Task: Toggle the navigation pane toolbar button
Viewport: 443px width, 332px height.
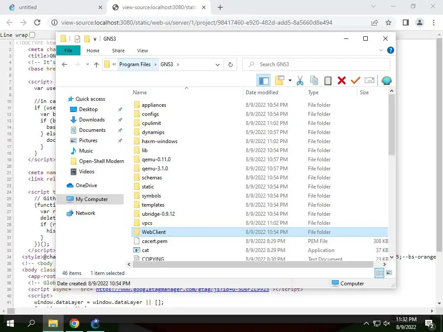Action: [x=263, y=81]
